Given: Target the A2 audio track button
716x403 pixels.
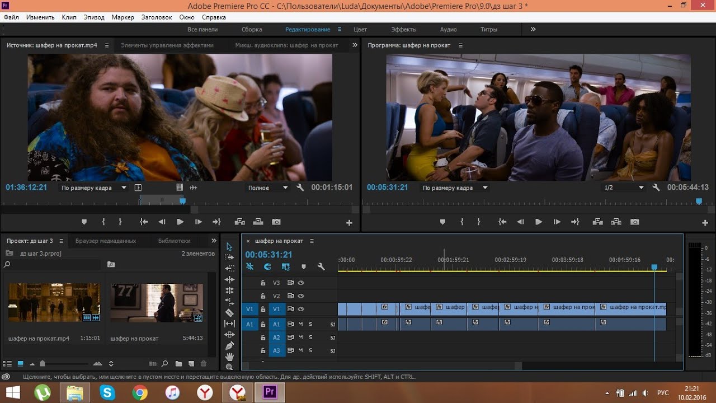Looking at the screenshot, I should (276, 338).
